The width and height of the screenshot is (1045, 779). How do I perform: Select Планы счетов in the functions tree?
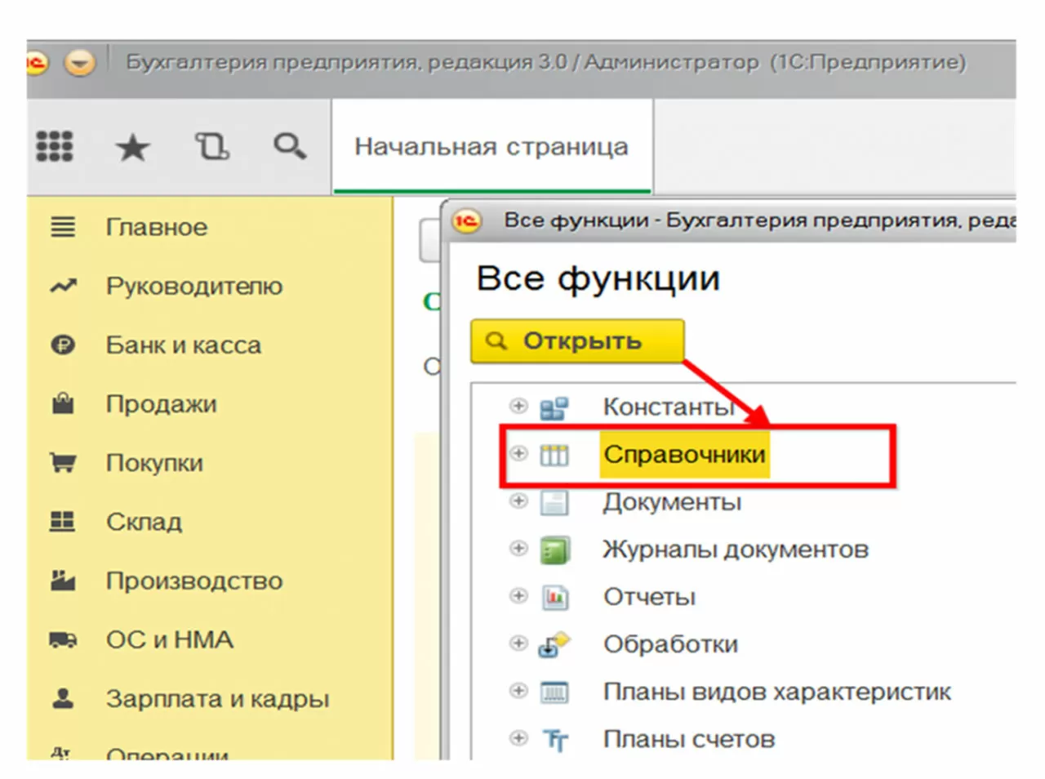pos(689,739)
